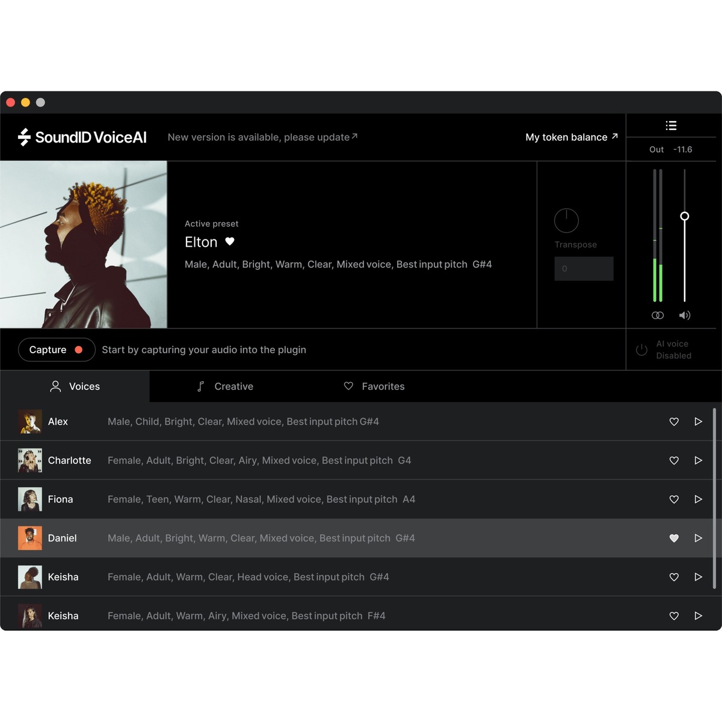
Task: Switch to the Creative tab
Action: click(225, 386)
